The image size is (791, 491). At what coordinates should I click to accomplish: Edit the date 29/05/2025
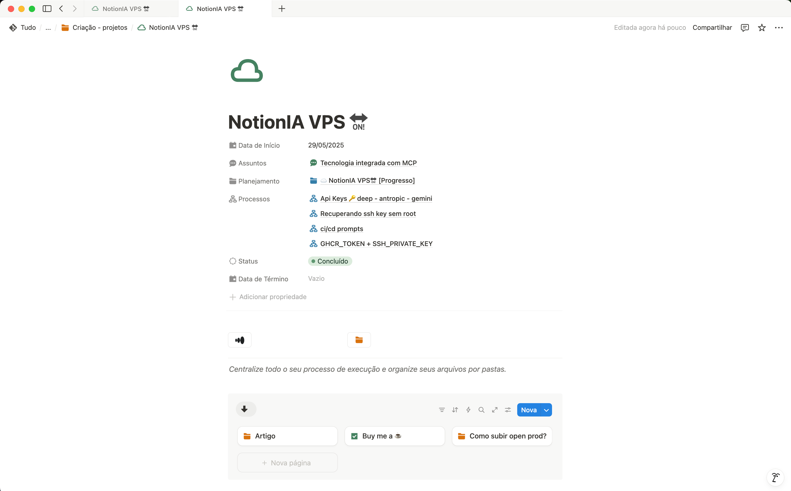pos(326,145)
